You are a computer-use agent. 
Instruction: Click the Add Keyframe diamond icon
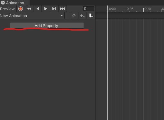[x=82, y=16]
